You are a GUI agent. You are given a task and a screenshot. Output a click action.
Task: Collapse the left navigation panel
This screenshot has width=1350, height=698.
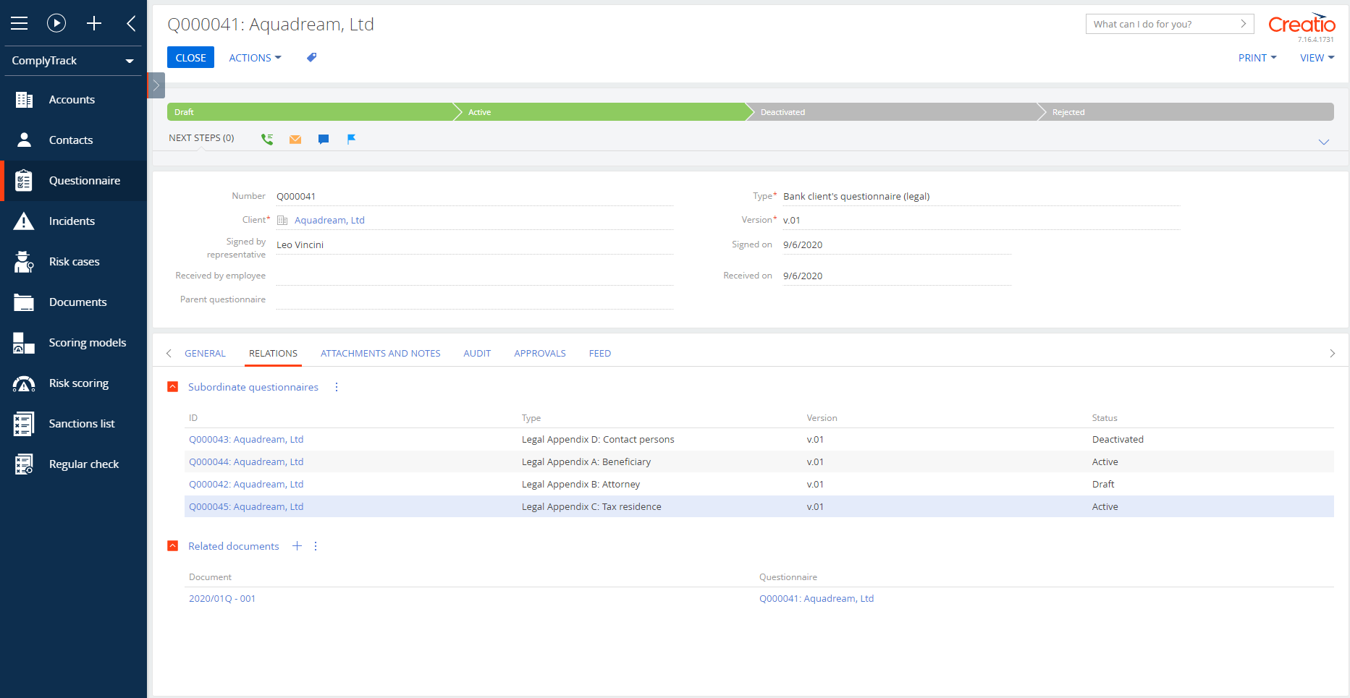tap(130, 23)
